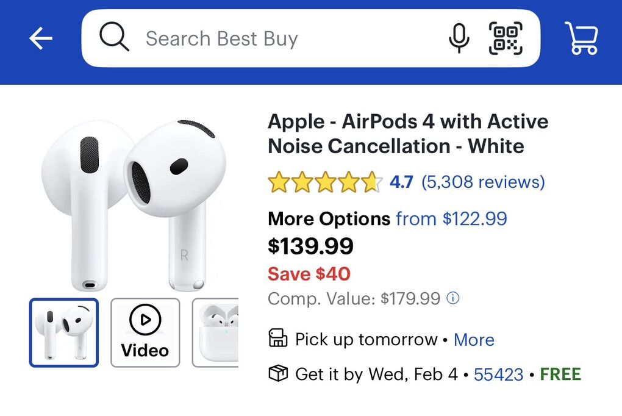The image size is (622, 416).
Task: Tap the back arrow icon
Action: pyautogui.click(x=41, y=39)
